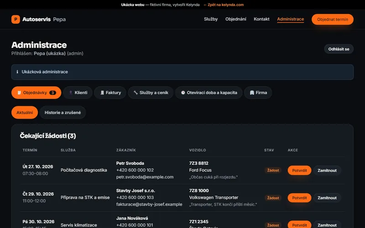
Task: Click the Servis klimatizace service cell
Action: click(x=79, y=225)
